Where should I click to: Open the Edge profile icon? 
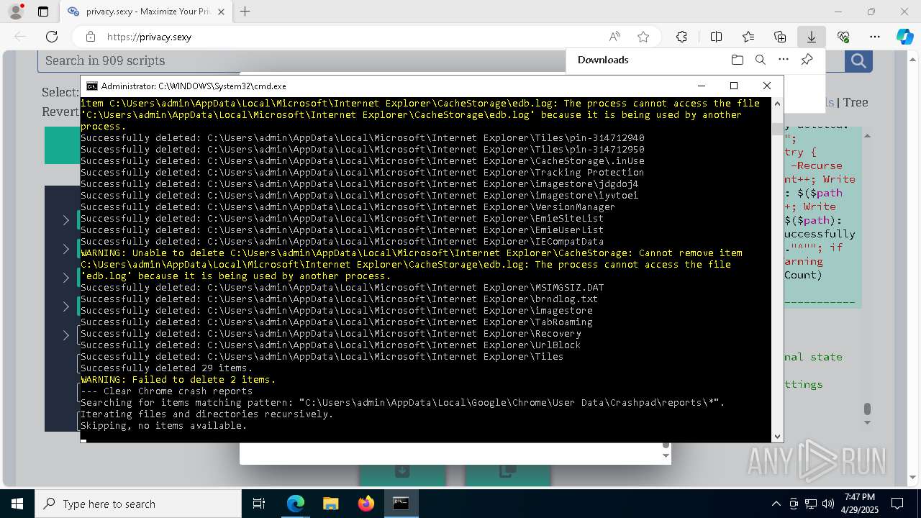pyautogui.click(x=16, y=12)
